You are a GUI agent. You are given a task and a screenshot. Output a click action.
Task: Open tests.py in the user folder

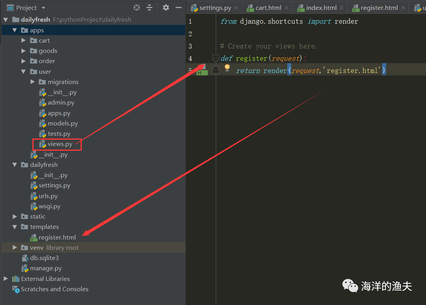[x=59, y=134]
